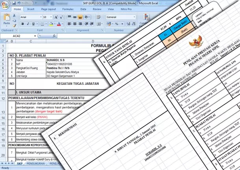
Task: Apply Percent Style format
Action: [x=116, y=24]
